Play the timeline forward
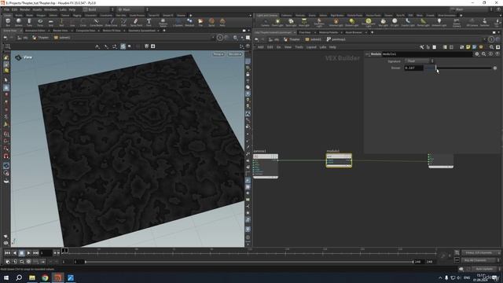This screenshot has height=283, width=503. coord(28,253)
